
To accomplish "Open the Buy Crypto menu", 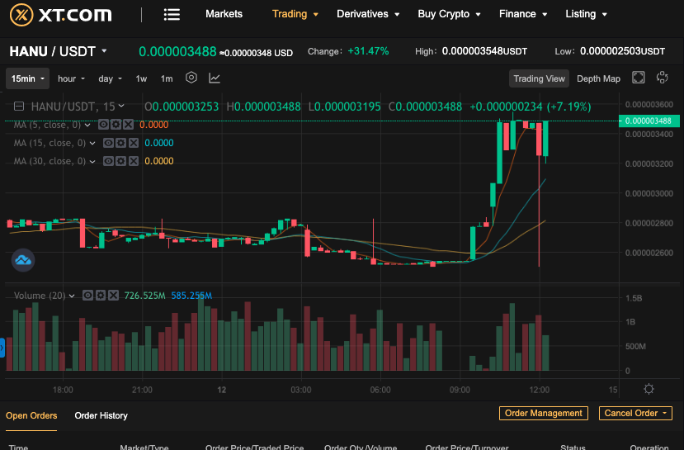I will [x=449, y=14].
